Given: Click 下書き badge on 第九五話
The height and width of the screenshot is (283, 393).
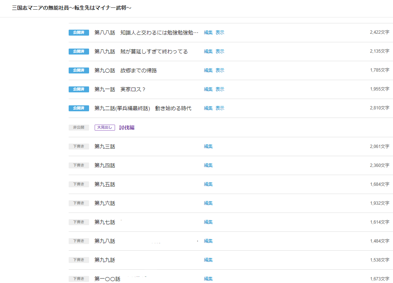Looking at the screenshot, I should pyautogui.click(x=79, y=184).
